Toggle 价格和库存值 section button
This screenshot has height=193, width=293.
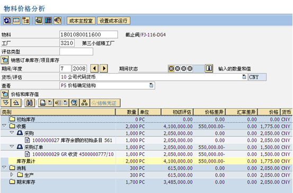tap(5, 94)
